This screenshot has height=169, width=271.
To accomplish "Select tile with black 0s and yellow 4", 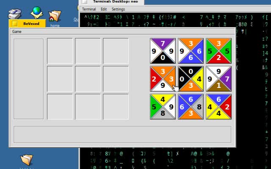I will [x=191, y=79].
